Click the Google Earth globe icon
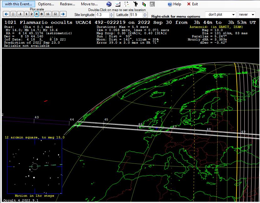 click(x=109, y=4)
